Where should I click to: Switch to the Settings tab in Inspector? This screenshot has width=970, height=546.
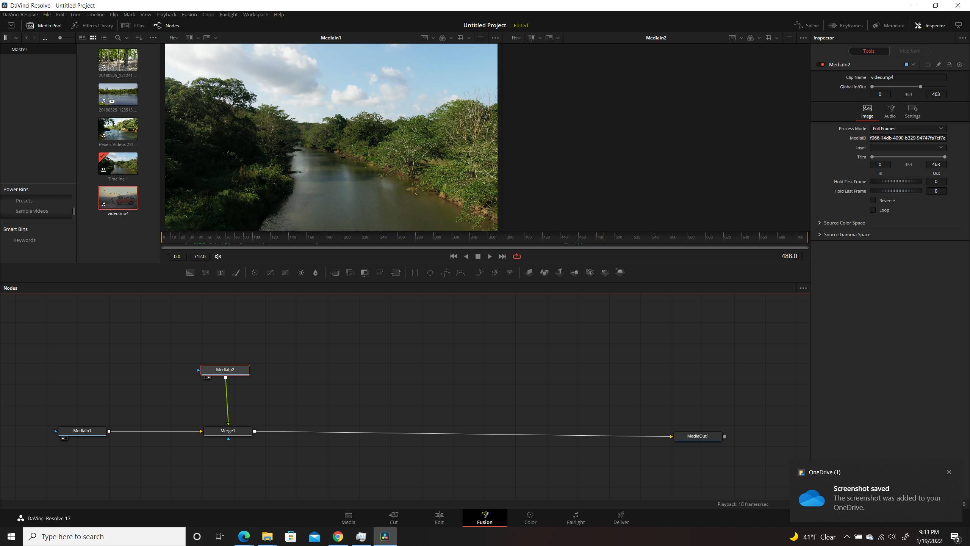[912, 112]
